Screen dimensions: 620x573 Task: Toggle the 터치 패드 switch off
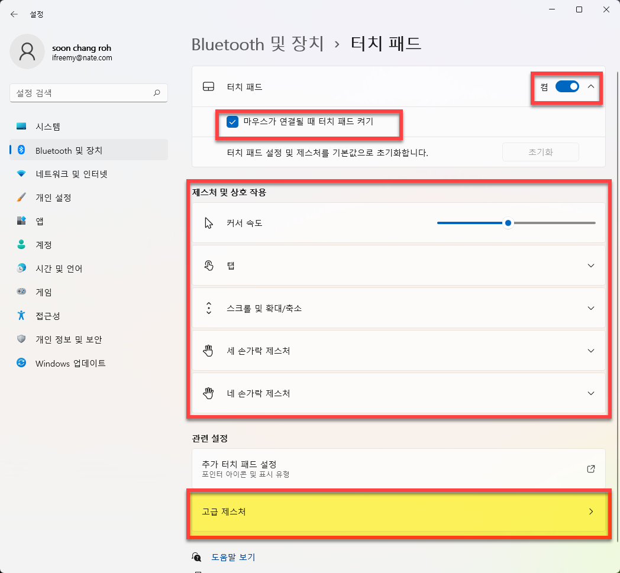pos(567,86)
